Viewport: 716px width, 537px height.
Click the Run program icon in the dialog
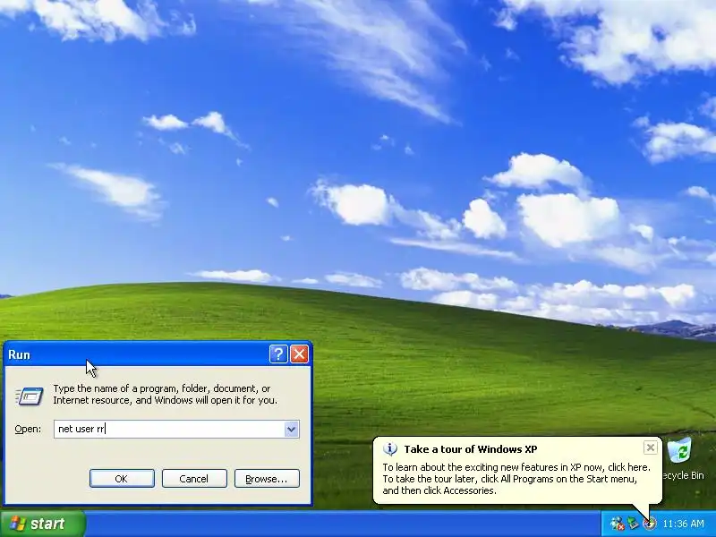(30, 396)
